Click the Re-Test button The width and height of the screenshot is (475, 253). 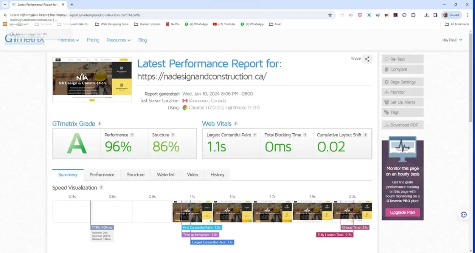pyautogui.click(x=402, y=59)
